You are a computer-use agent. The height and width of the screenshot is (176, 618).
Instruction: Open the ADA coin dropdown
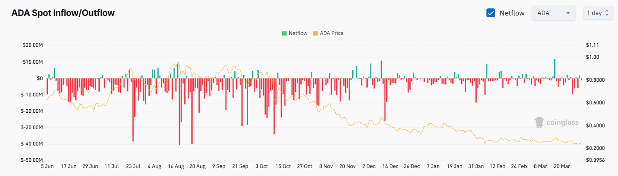click(x=553, y=13)
